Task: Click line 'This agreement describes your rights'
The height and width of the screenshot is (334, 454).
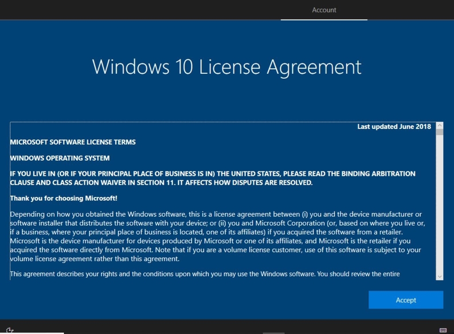Action: [x=205, y=274]
